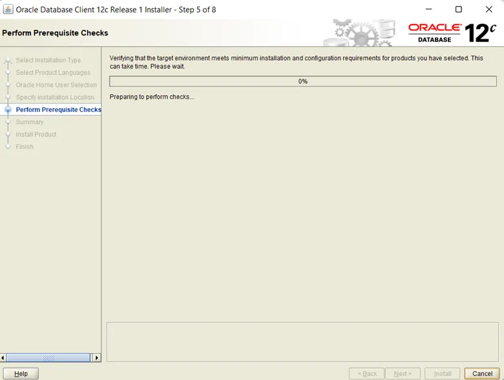Click the Java installer icon in title bar
The image size is (504, 380).
[8, 9]
